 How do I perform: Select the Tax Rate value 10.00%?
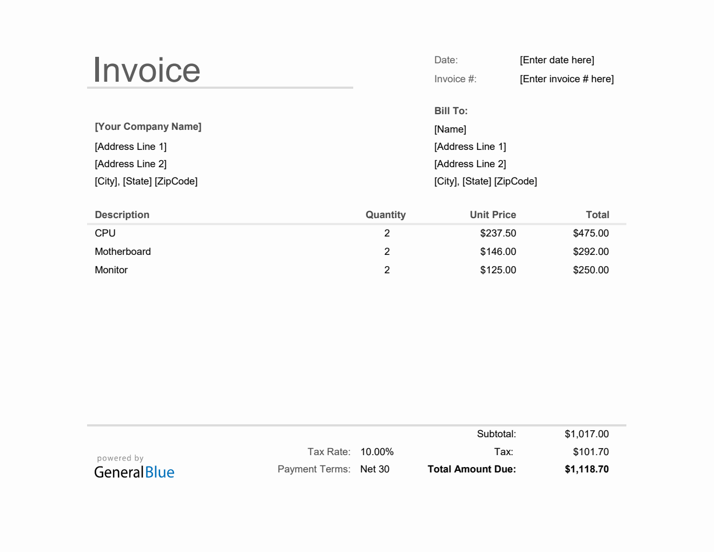tap(377, 451)
